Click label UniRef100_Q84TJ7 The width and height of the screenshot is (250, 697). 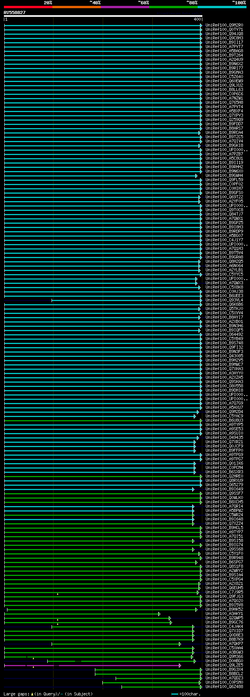click(x=224, y=214)
